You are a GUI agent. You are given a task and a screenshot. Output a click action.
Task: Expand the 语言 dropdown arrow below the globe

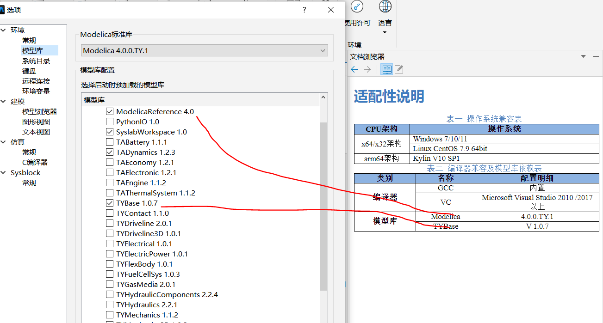385,32
